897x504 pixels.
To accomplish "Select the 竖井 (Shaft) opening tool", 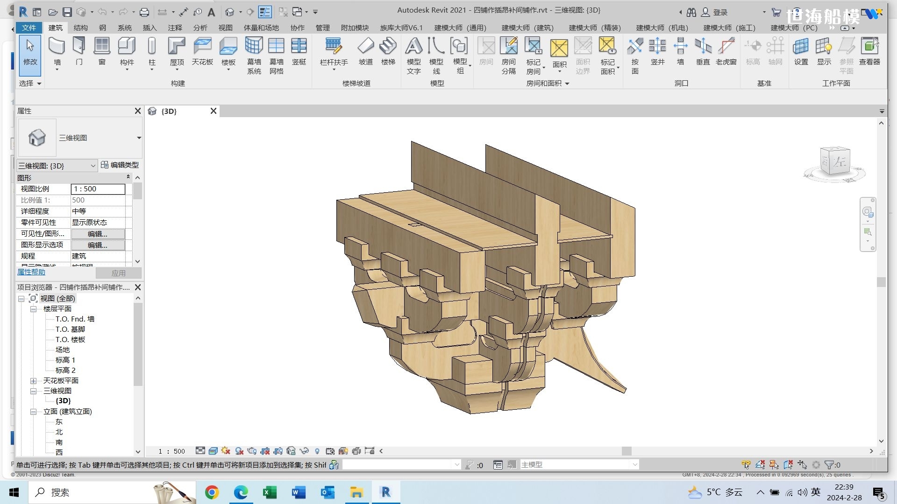I will pos(657,51).
